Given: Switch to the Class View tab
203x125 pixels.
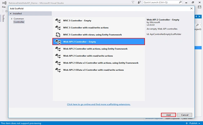Looking at the screenshot, I should pos(187,118).
